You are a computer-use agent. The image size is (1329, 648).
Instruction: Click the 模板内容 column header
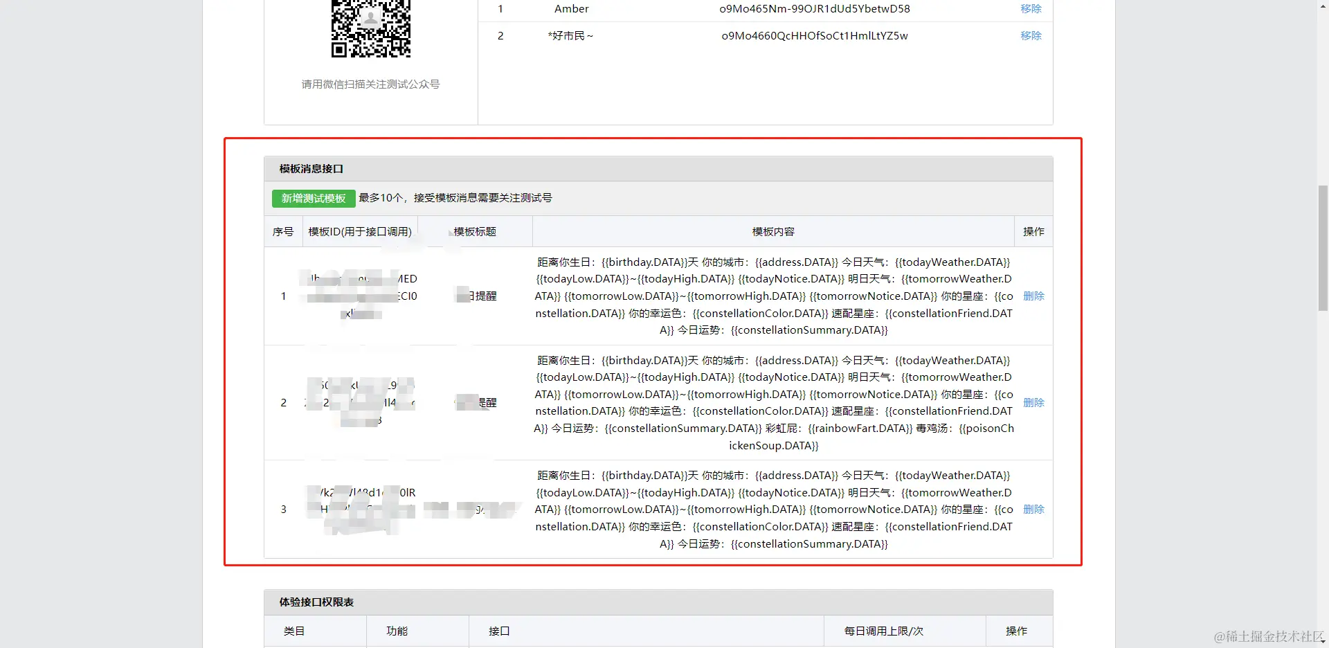coord(772,231)
